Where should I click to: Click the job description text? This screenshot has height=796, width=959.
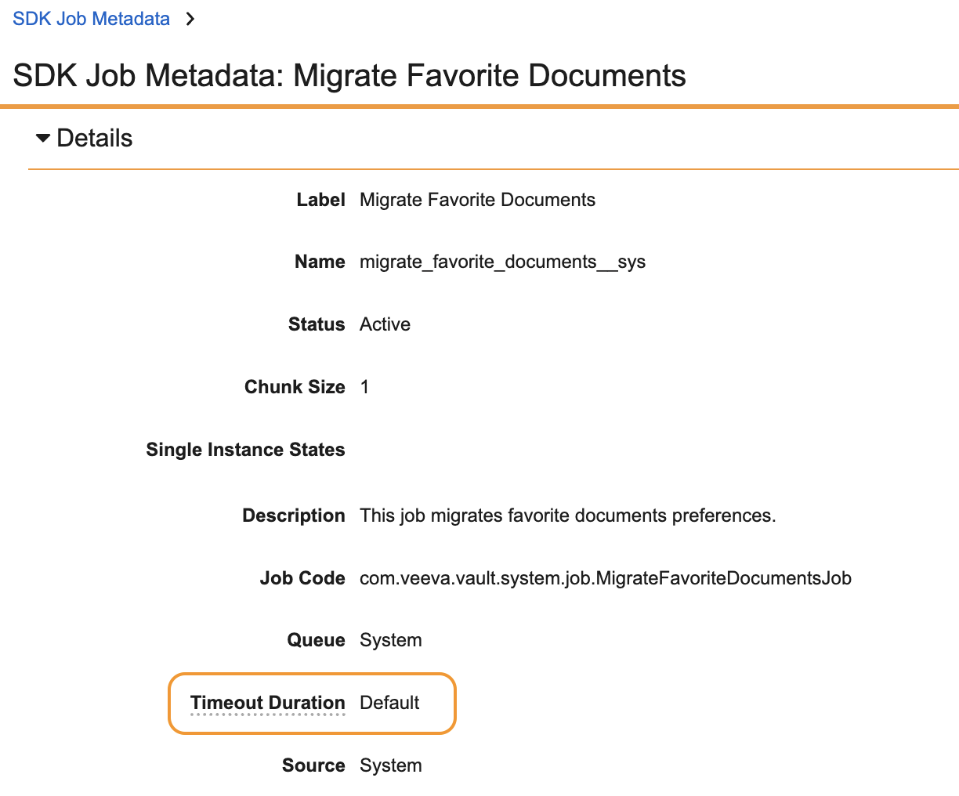[x=567, y=516]
